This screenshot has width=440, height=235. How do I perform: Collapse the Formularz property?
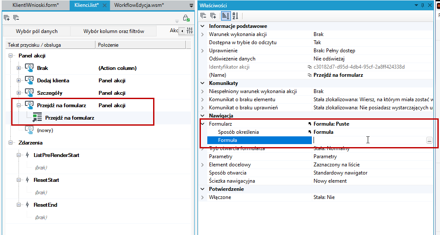pos(203,124)
